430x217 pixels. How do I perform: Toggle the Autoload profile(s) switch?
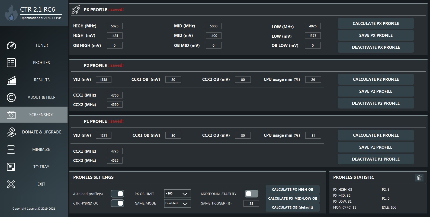tap(117, 194)
